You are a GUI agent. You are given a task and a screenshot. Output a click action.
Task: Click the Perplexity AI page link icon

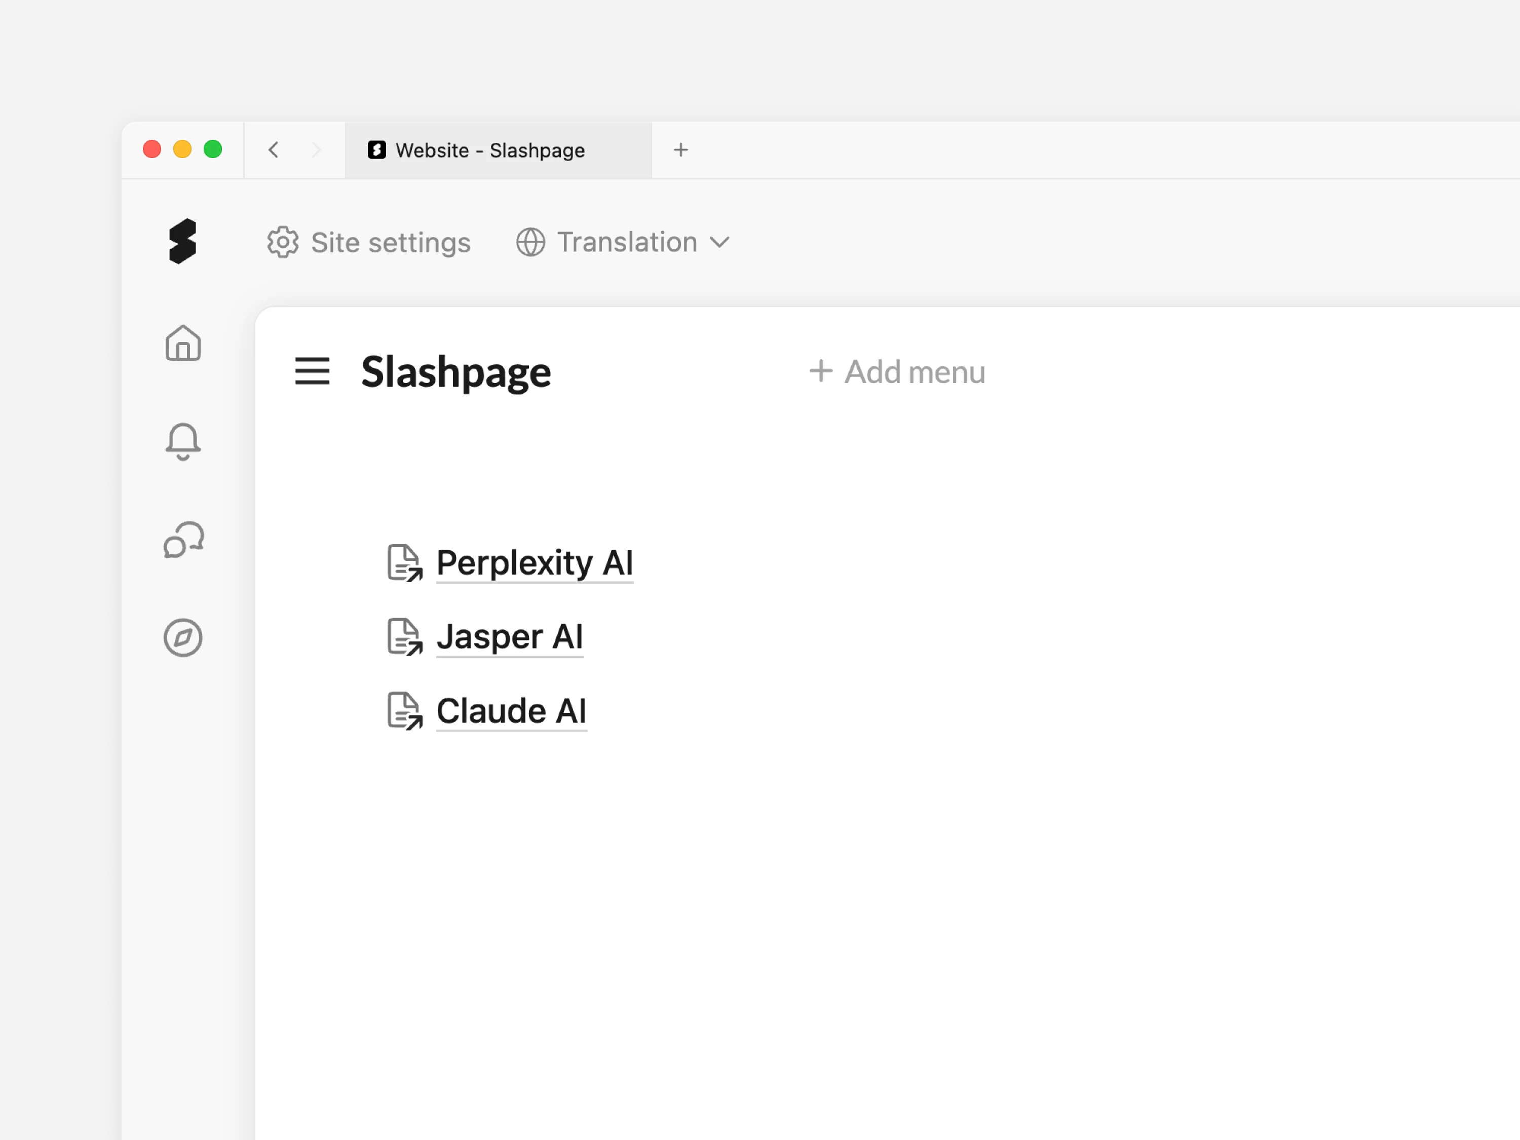point(405,563)
